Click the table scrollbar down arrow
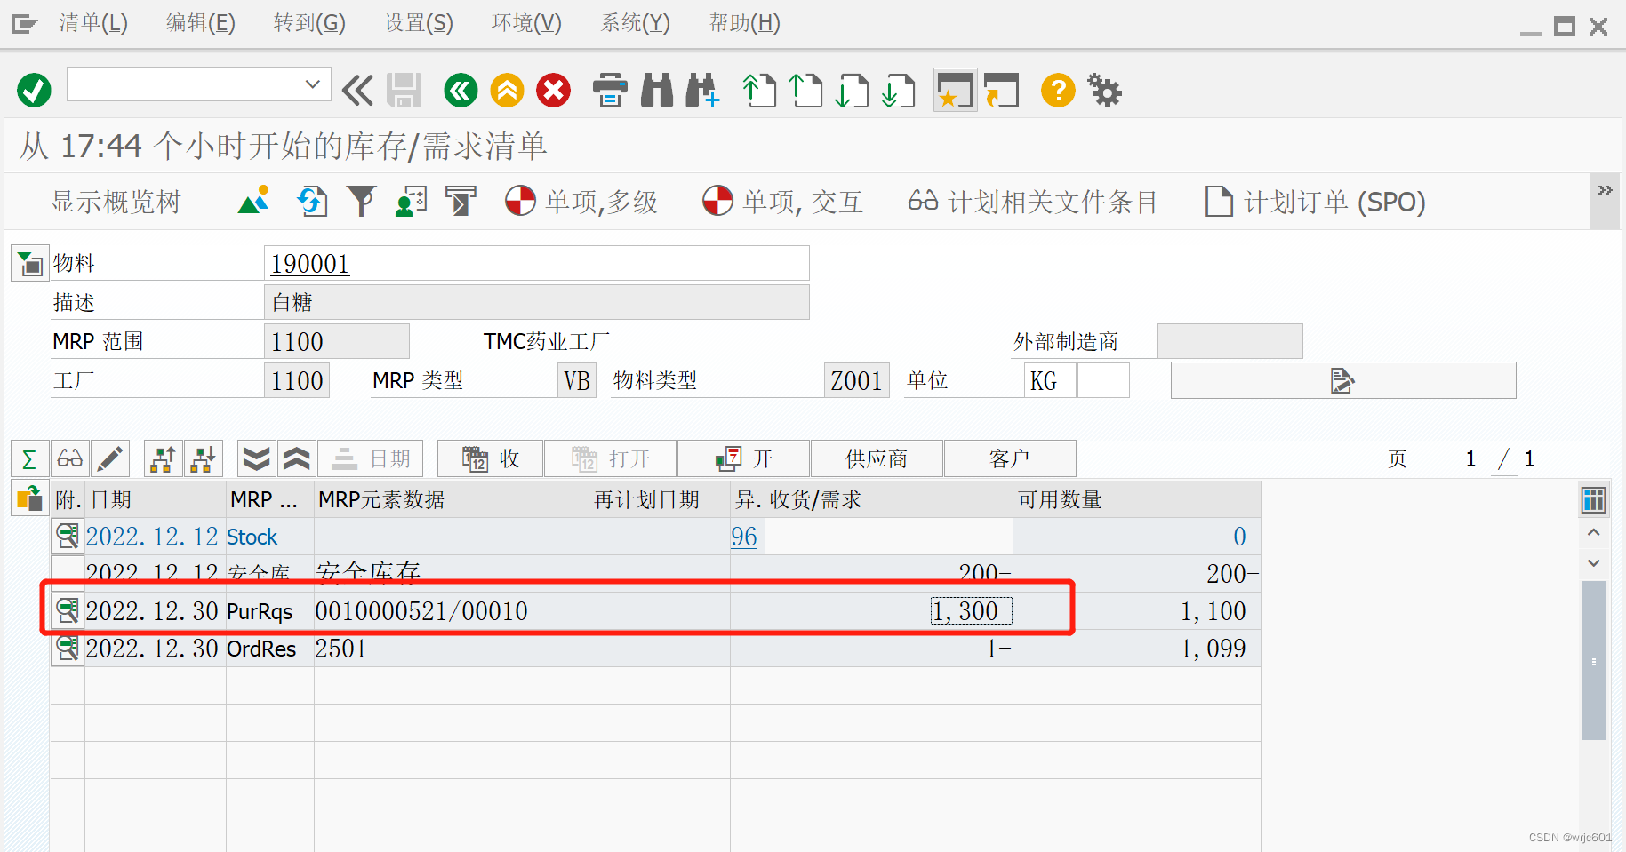Screen dimensions: 1626x852 tap(1594, 563)
